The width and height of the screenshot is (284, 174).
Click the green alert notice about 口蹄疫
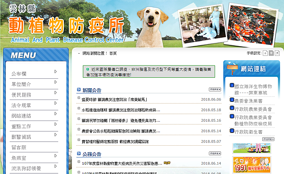point(149,72)
